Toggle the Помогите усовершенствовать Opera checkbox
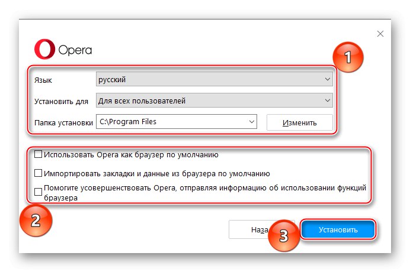 pyautogui.click(x=38, y=192)
